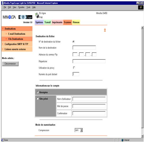Open E-mail Destinations in sidebar
Image resolution: width=144 pixels, height=142 pixels.
click(x=17, y=34)
